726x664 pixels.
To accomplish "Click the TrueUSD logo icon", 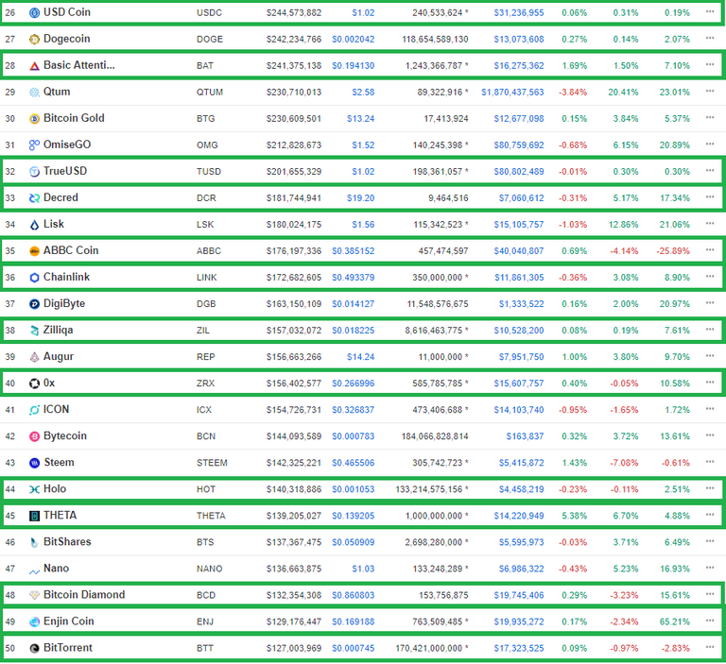I will coord(34,172).
